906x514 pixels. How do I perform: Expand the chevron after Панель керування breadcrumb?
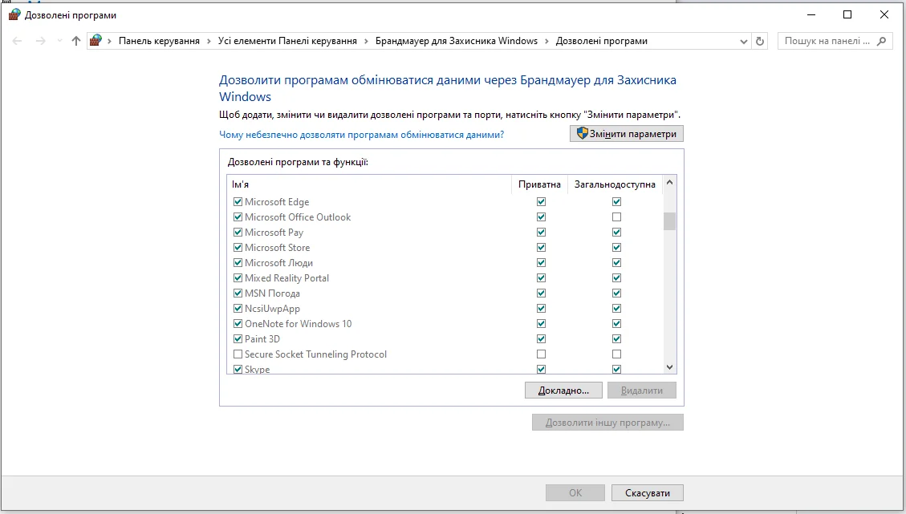pyautogui.click(x=209, y=41)
